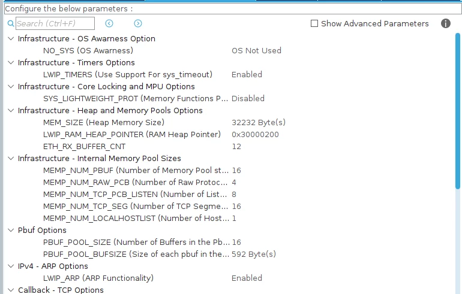This screenshot has width=462, height=294.
Task: Select LWIP_ARP (ARP Functionality) row
Action: [98, 278]
